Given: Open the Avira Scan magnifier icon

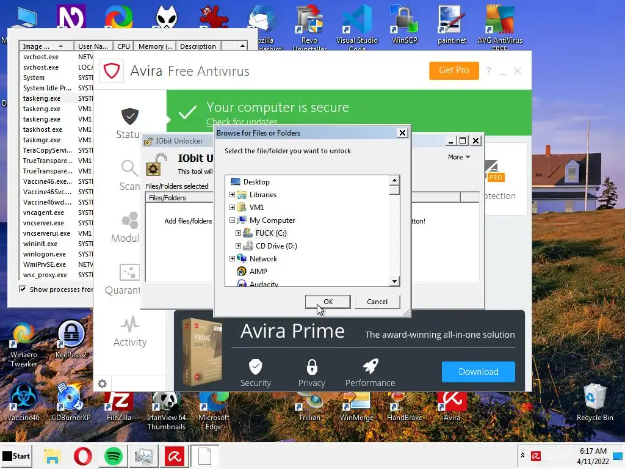Looking at the screenshot, I should tap(129, 169).
